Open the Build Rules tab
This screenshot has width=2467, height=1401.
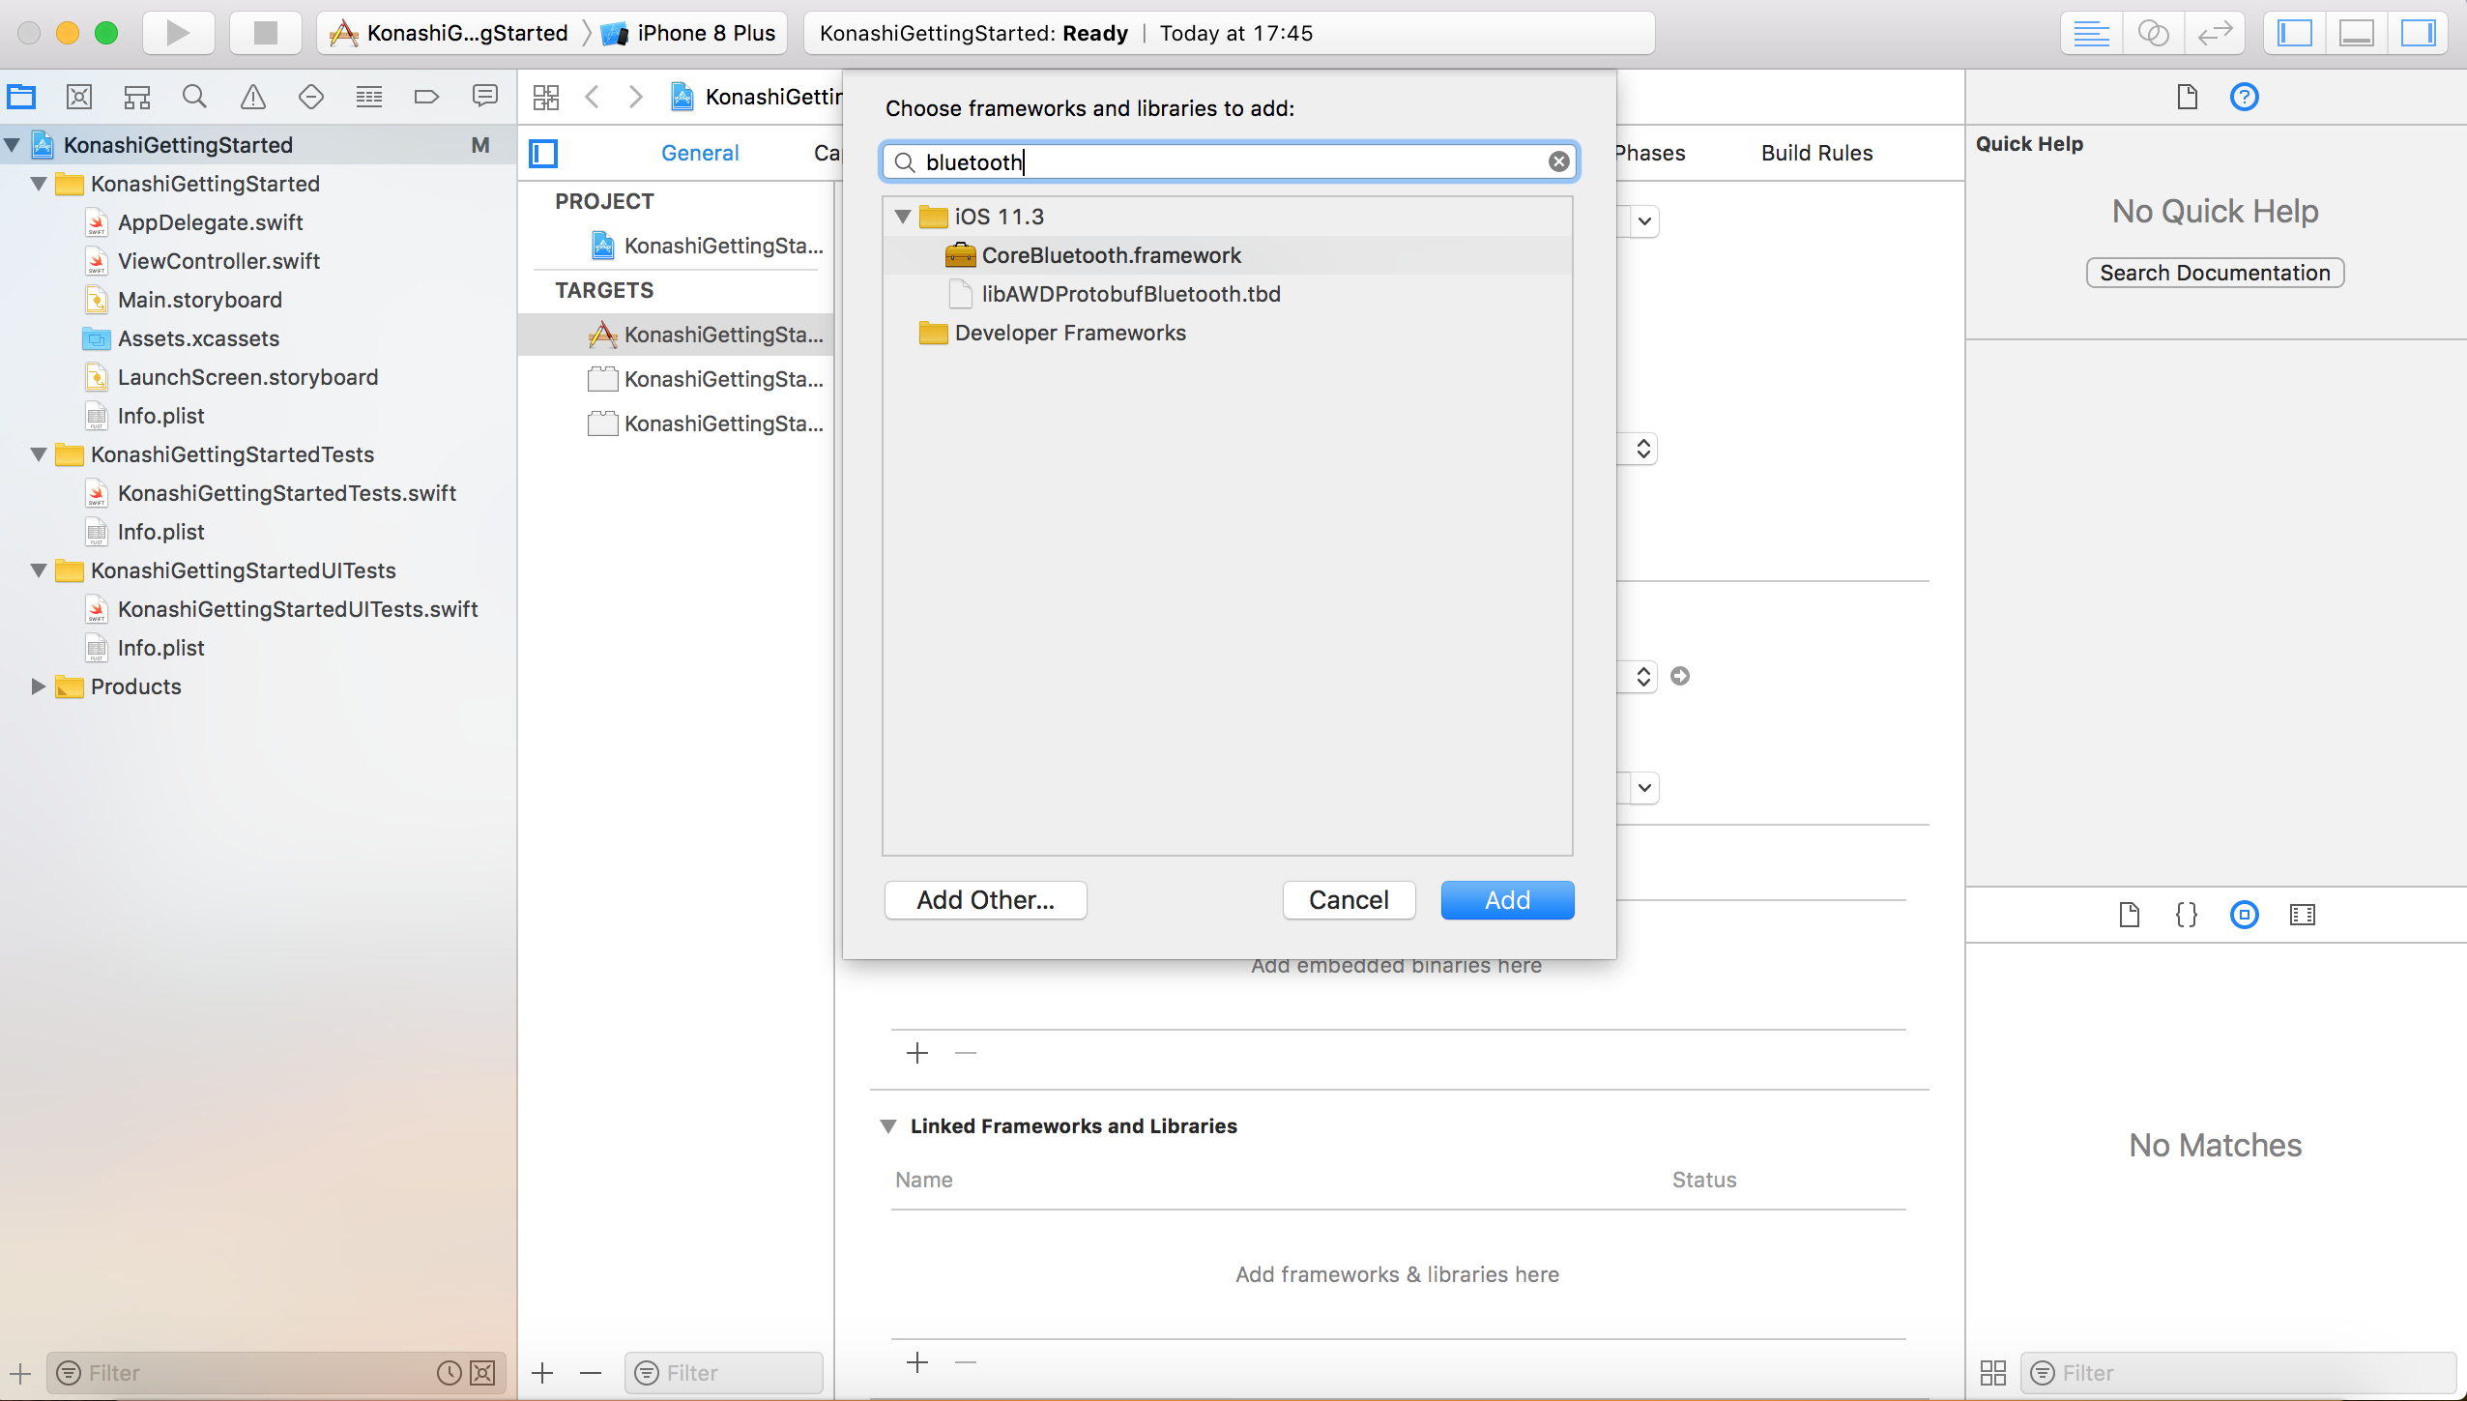1816,153
